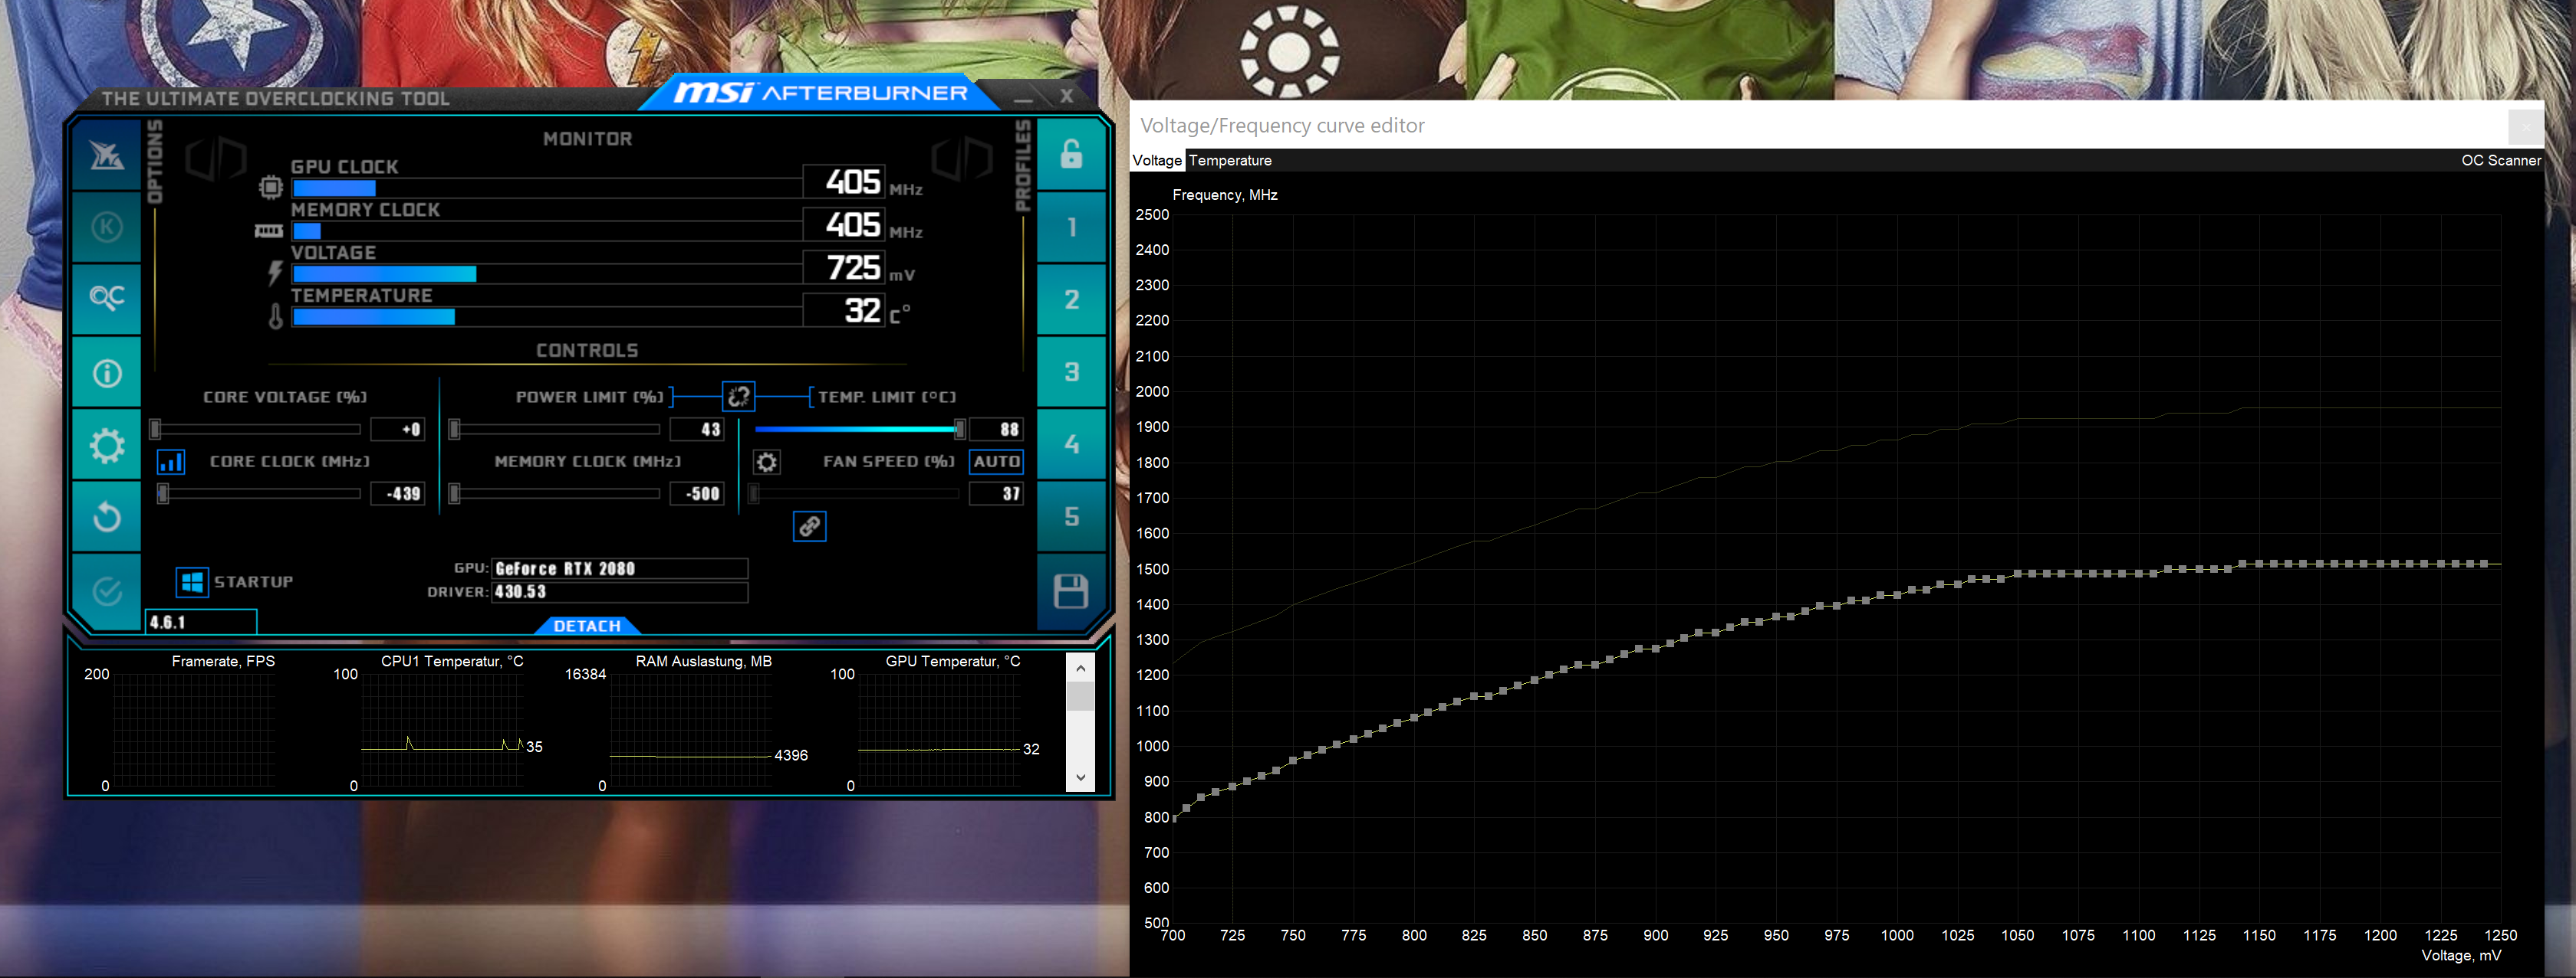The width and height of the screenshot is (2576, 978).
Task: Click the apply checkmark icon
Action: point(107,591)
